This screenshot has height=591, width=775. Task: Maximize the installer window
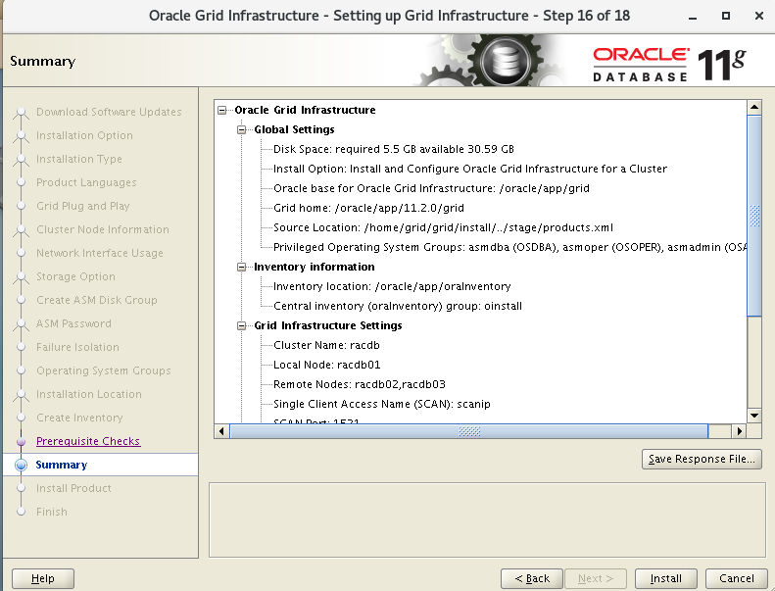(726, 16)
